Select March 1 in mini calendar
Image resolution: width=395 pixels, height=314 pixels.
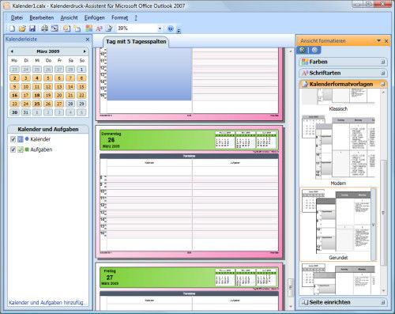[x=81, y=70]
